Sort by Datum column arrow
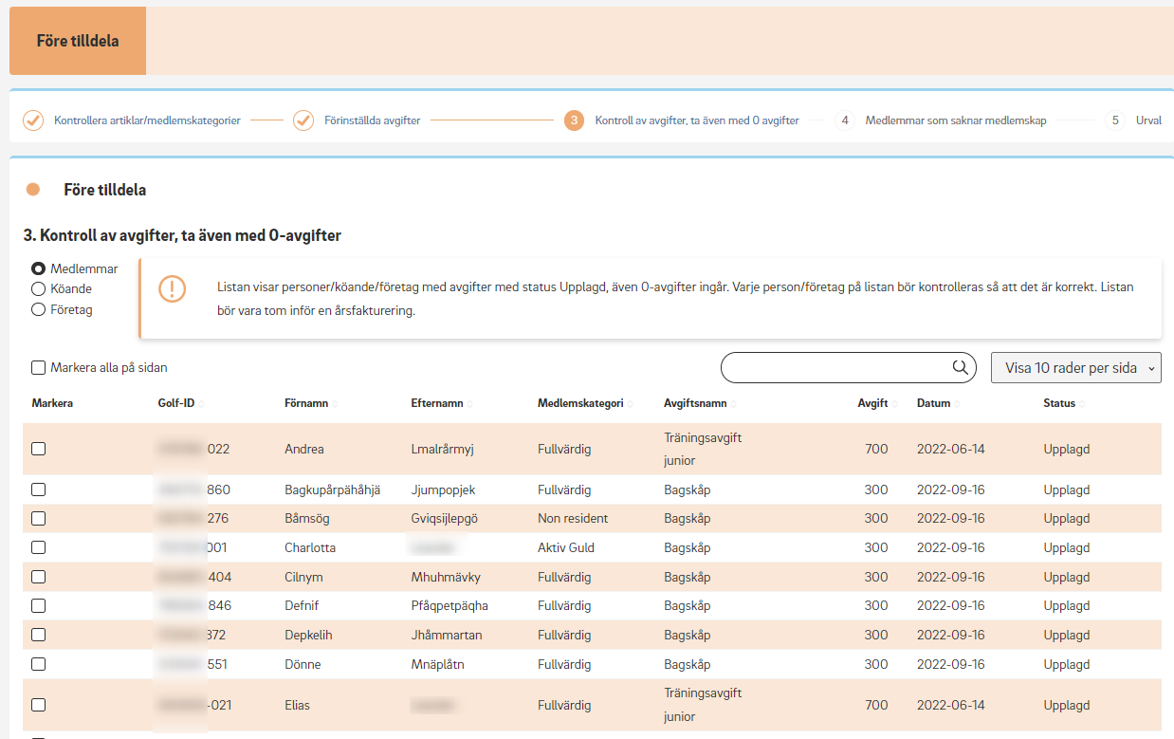The image size is (1174, 739). click(957, 404)
